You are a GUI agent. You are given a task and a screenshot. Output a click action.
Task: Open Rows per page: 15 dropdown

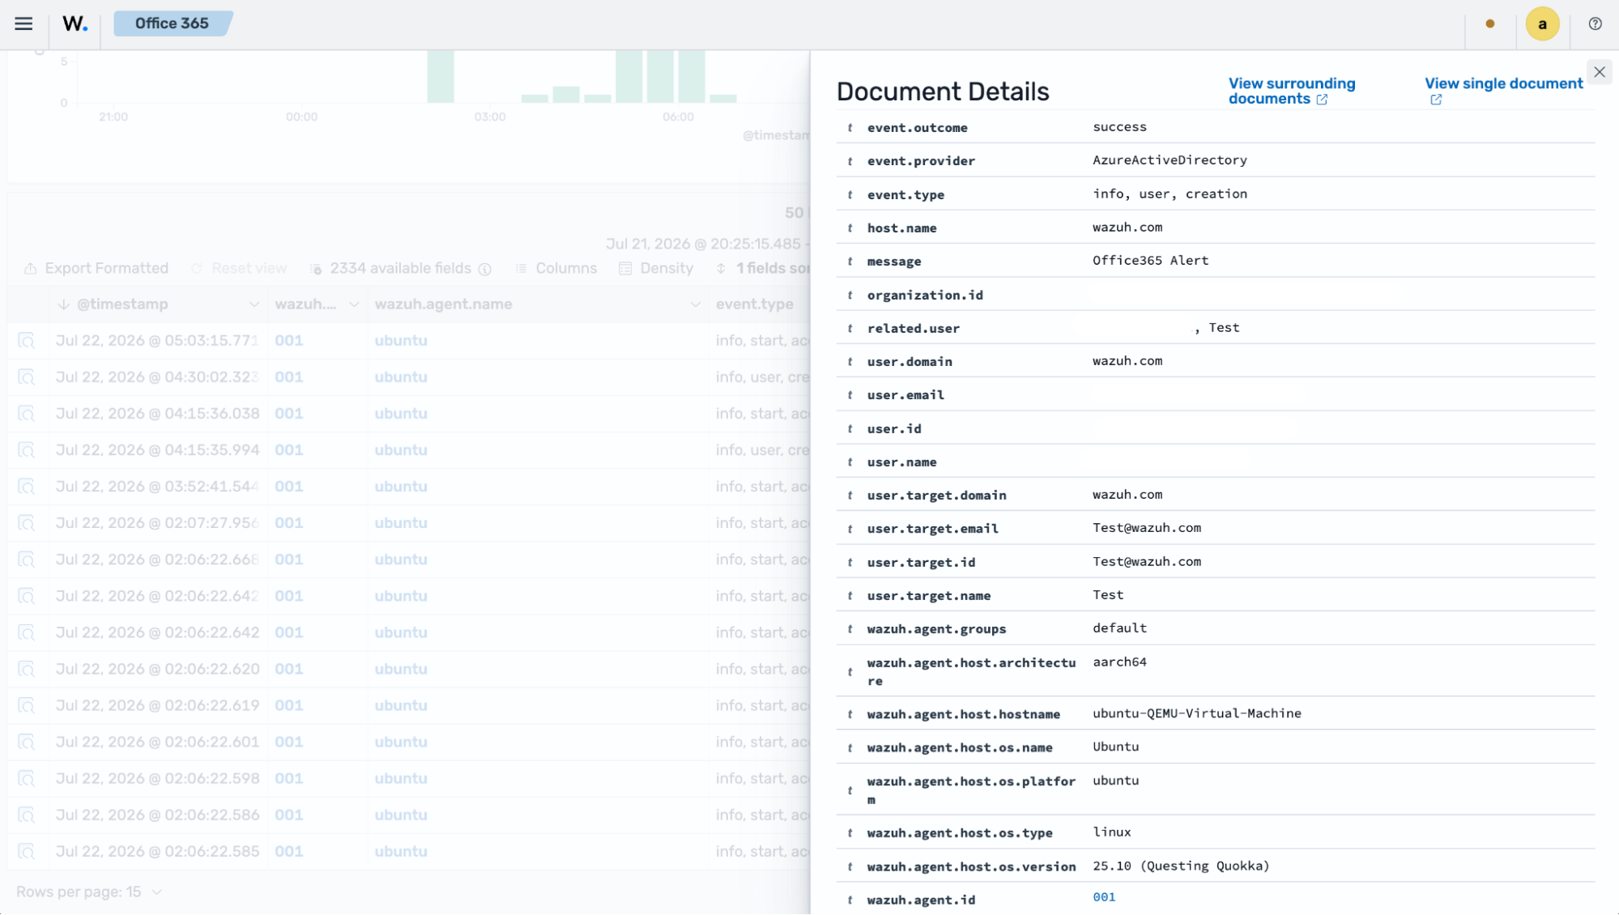(89, 892)
